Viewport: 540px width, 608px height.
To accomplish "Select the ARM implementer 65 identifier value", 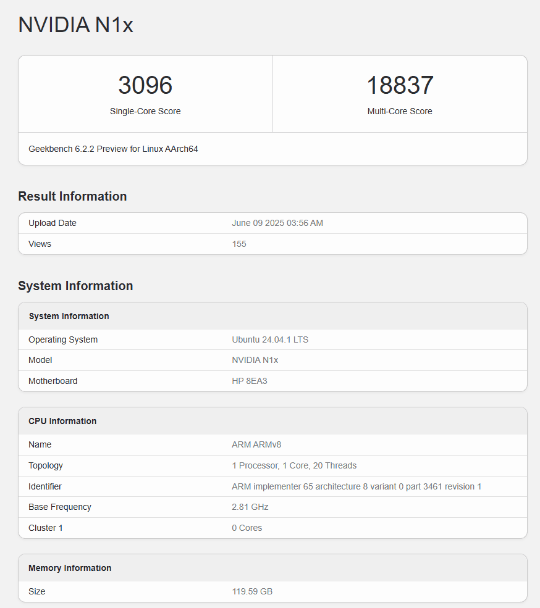I will tap(356, 486).
